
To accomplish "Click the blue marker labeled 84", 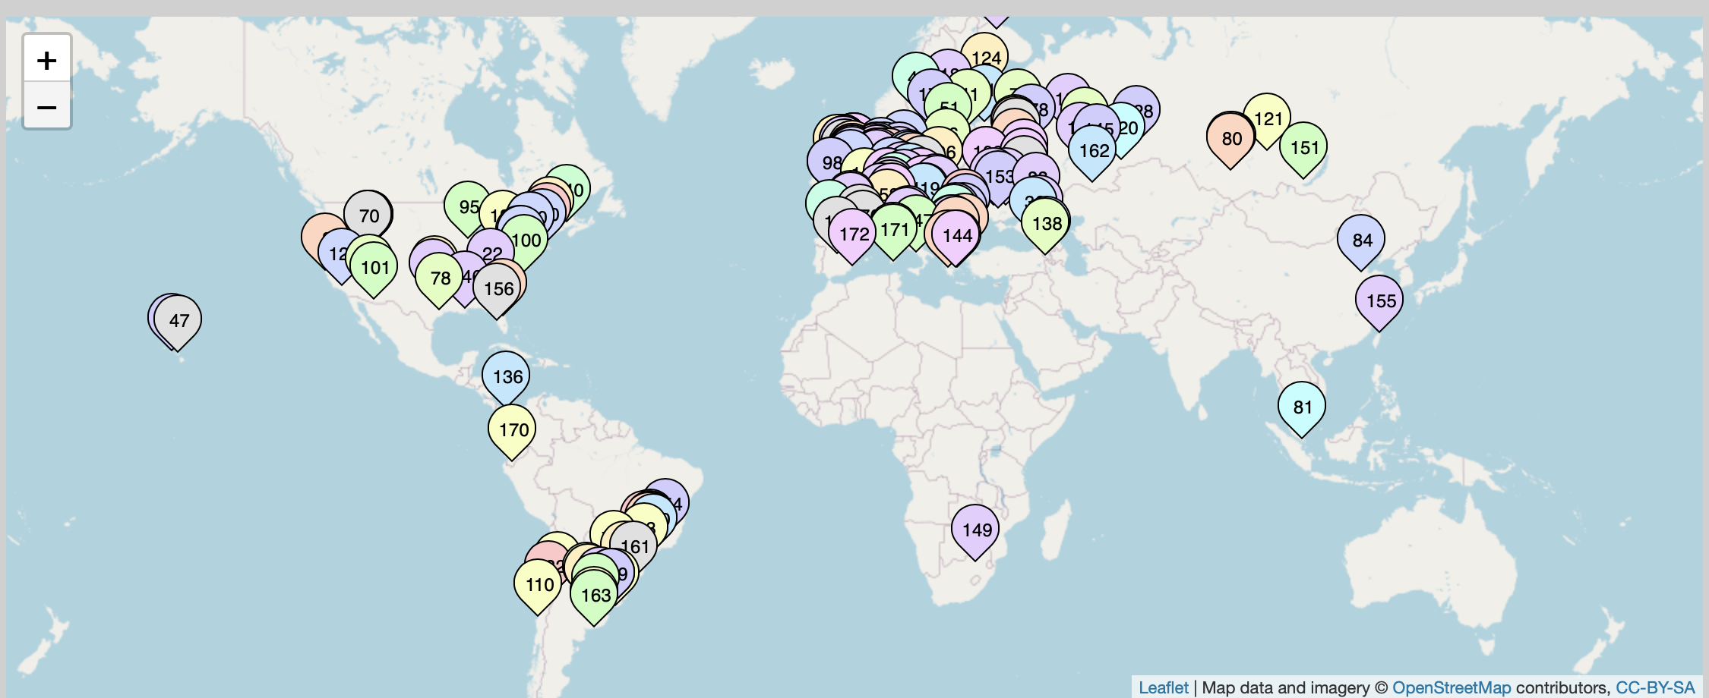I will coord(1361,241).
